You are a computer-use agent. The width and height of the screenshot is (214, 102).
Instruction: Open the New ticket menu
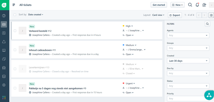pyautogui.click(x=178, y=5)
